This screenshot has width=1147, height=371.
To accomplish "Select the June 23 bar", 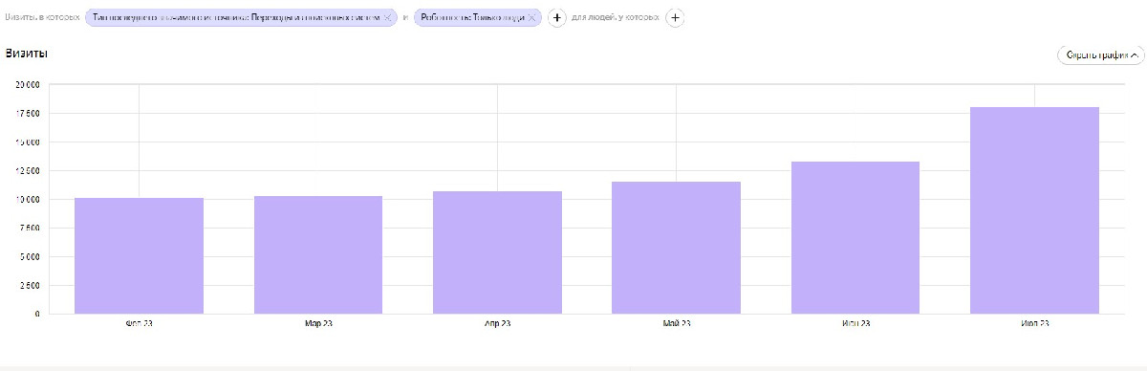I will pyautogui.click(x=855, y=237).
